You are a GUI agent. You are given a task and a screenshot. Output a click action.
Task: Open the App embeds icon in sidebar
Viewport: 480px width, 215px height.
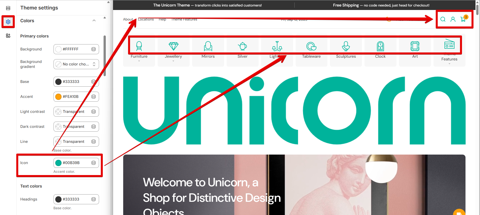8,36
